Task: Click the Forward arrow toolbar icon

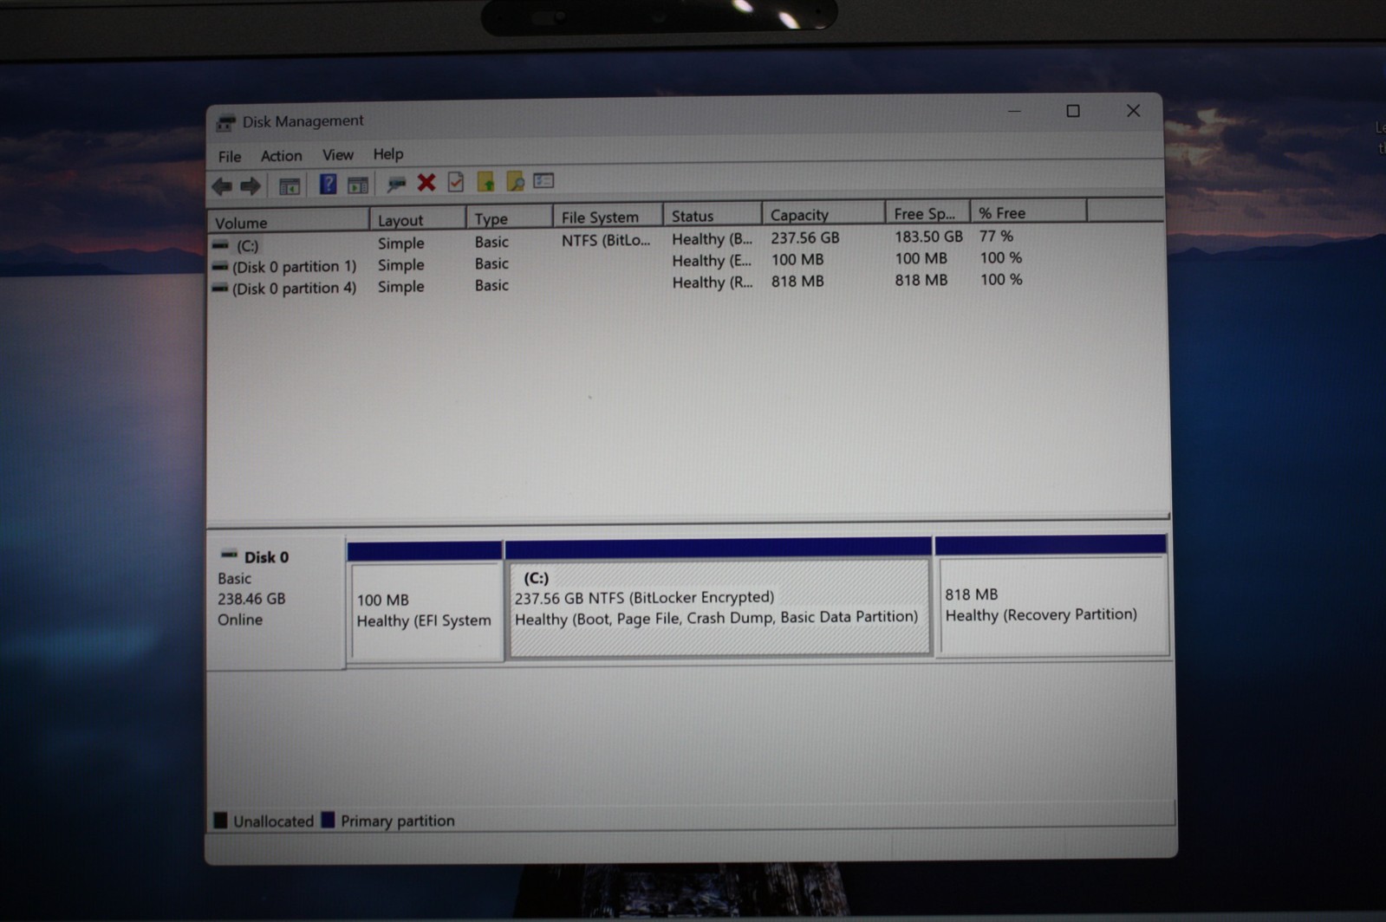Action: point(251,185)
